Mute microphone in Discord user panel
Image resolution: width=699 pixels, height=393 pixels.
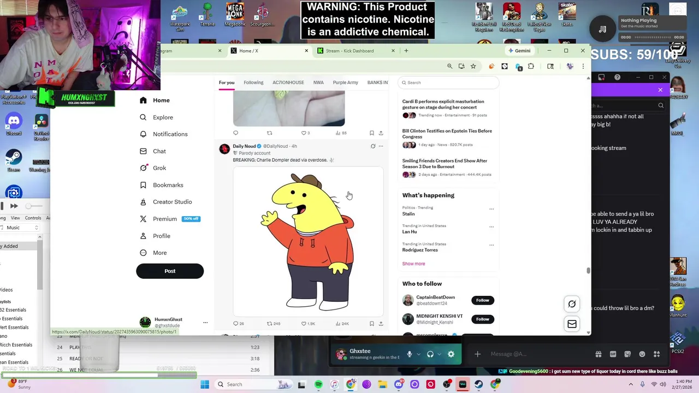[409, 354]
